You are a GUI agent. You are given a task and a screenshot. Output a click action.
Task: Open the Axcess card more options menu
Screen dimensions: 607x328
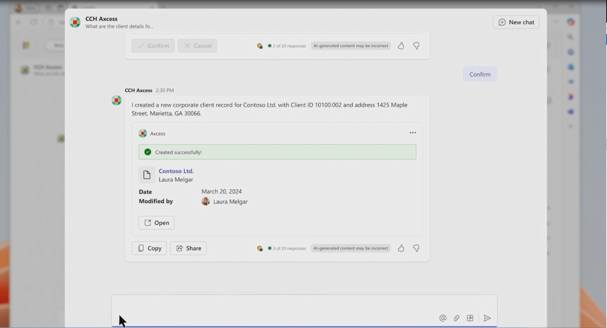point(413,133)
